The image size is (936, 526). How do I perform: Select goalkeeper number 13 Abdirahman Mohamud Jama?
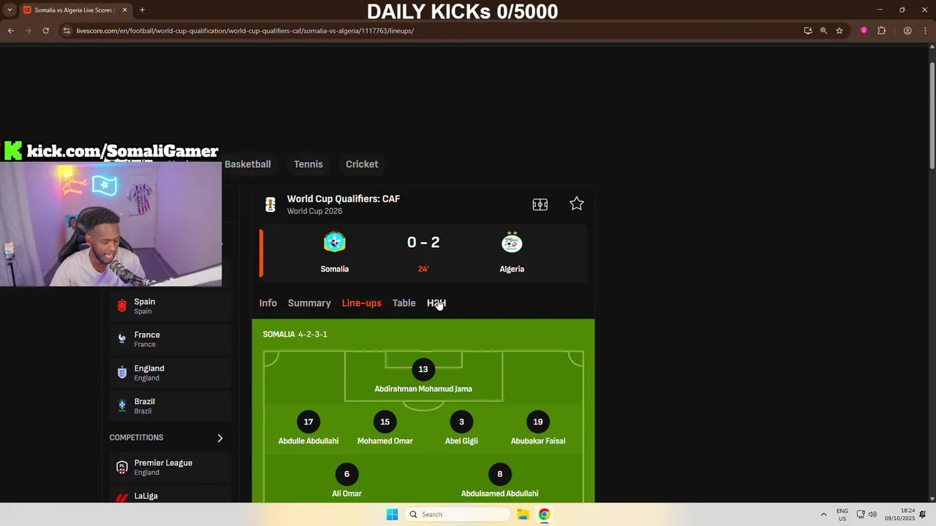point(423,377)
